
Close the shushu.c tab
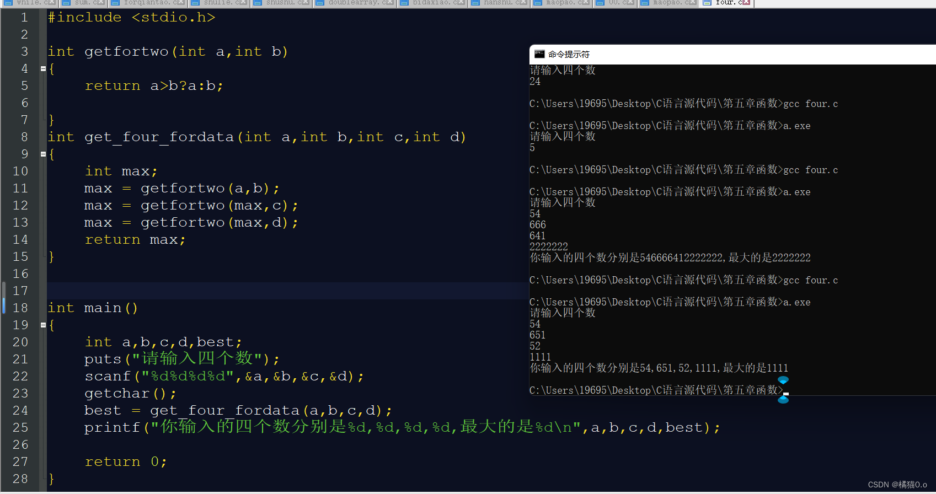(x=305, y=3)
